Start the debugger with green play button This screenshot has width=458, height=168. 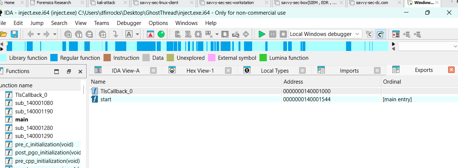tap(262, 34)
